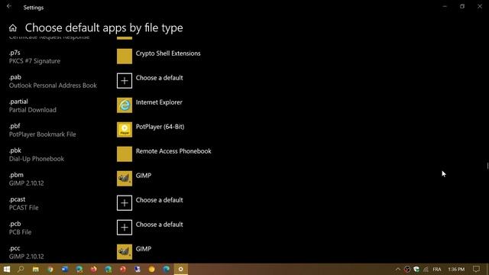
Task: Open File Explorer from taskbar
Action: (x=36, y=269)
